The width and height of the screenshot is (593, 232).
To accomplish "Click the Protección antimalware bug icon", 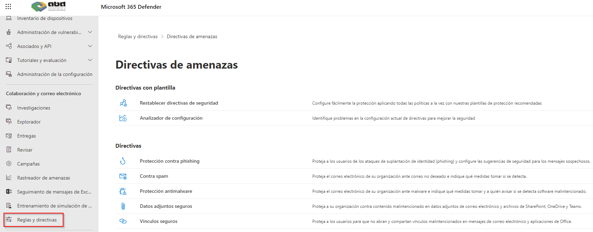I will point(123,191).
